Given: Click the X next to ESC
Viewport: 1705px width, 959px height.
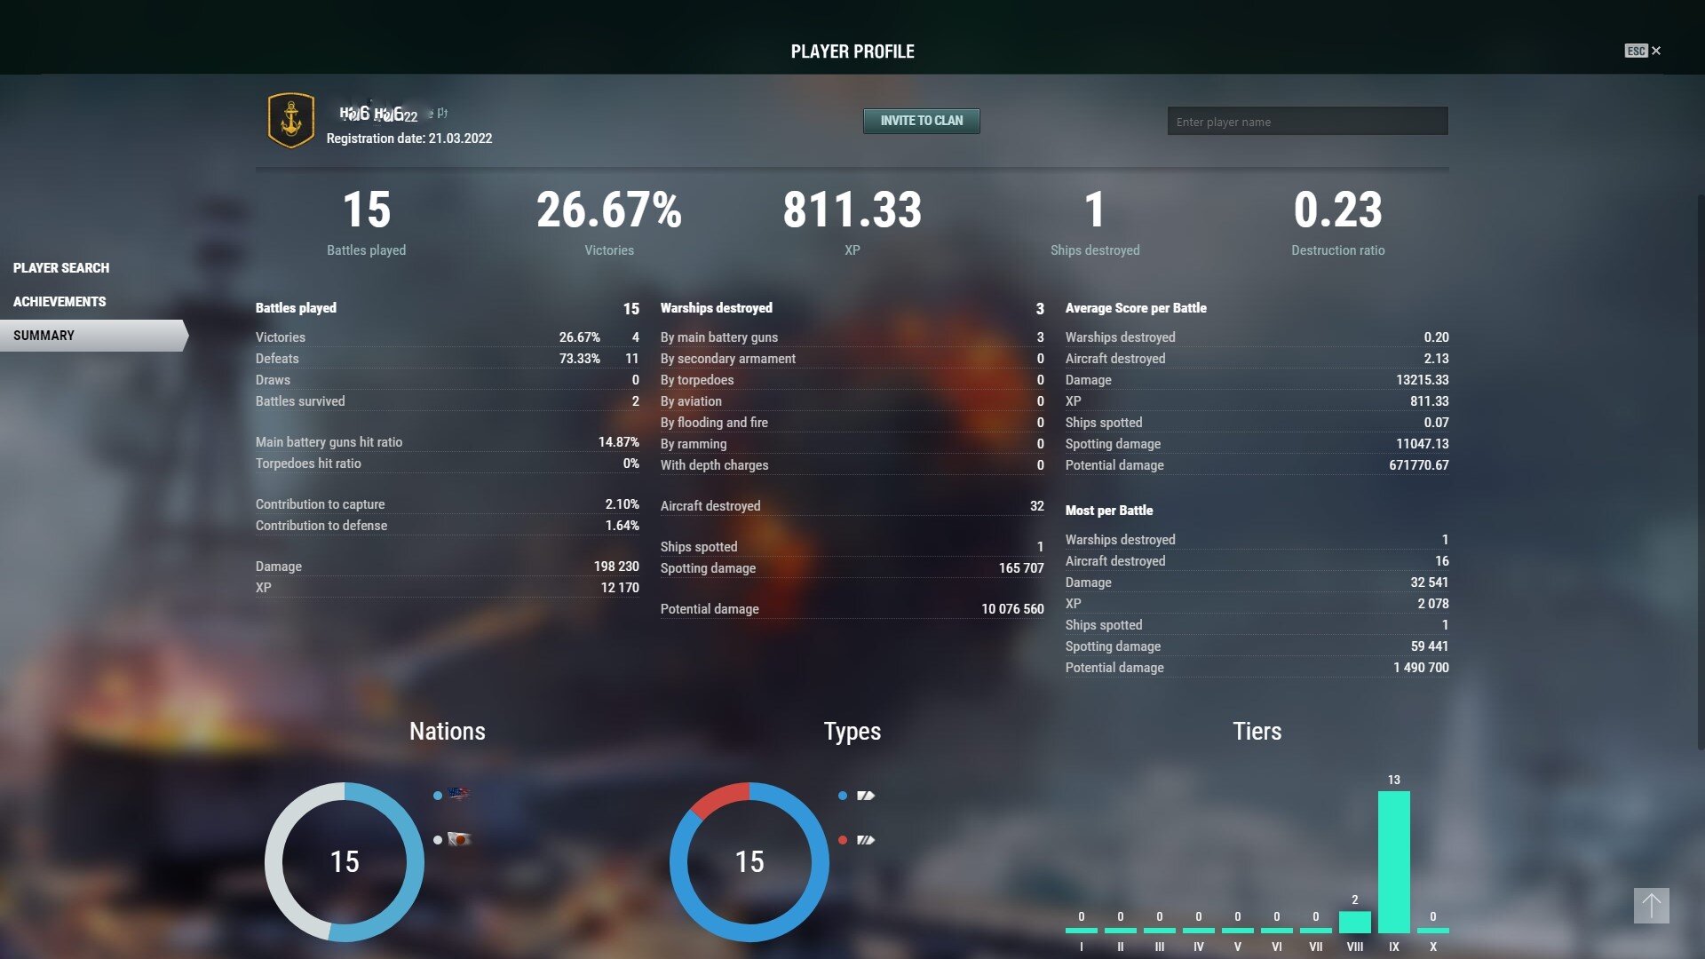Looking at the screenshot, I should pos(1656,51).
